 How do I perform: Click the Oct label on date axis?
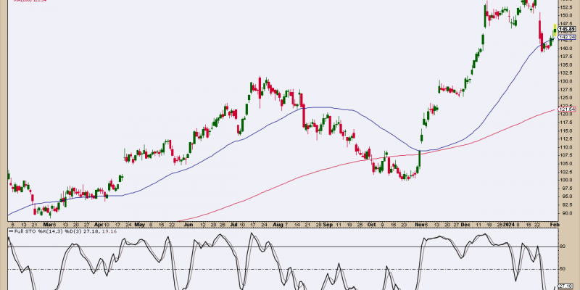click(371, 225)
